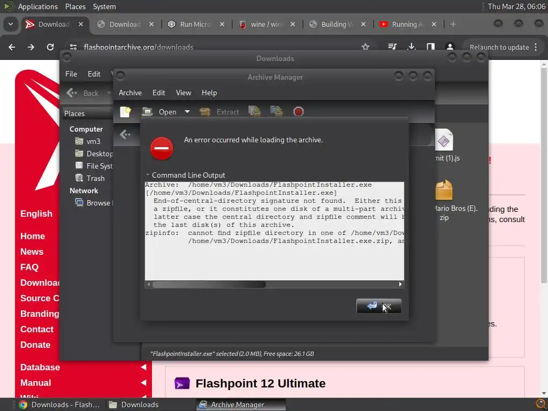Click Back button in Downloads file manager
This screenshot has height=411, width=548.
[83, 93]
